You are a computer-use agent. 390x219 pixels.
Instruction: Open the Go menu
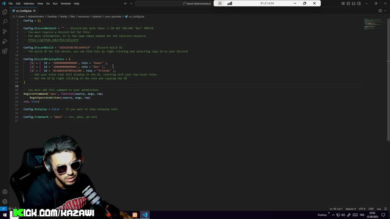click(48, 3)
